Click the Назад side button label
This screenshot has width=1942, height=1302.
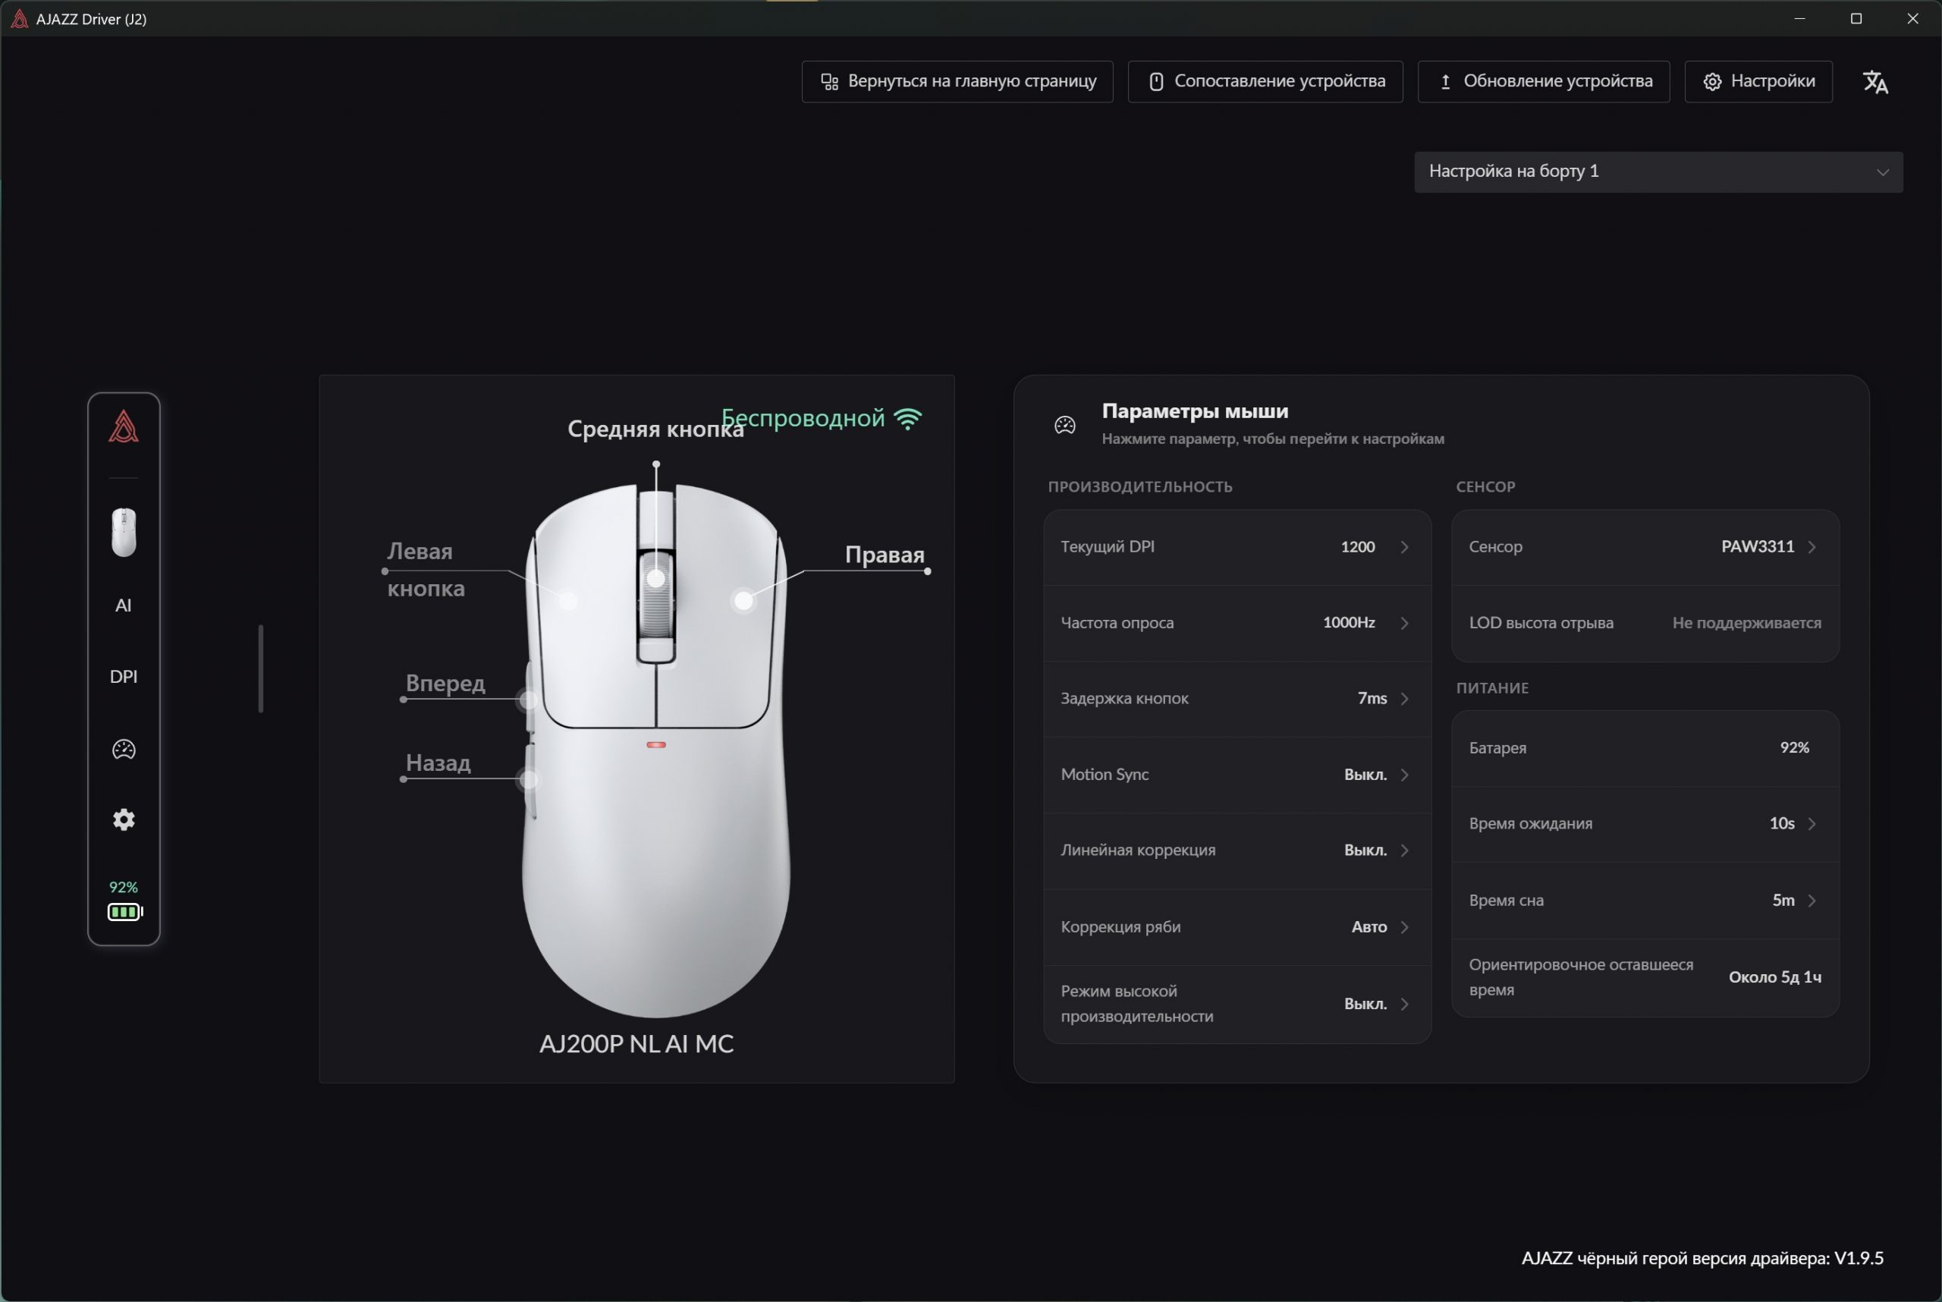tap(438, 763)
